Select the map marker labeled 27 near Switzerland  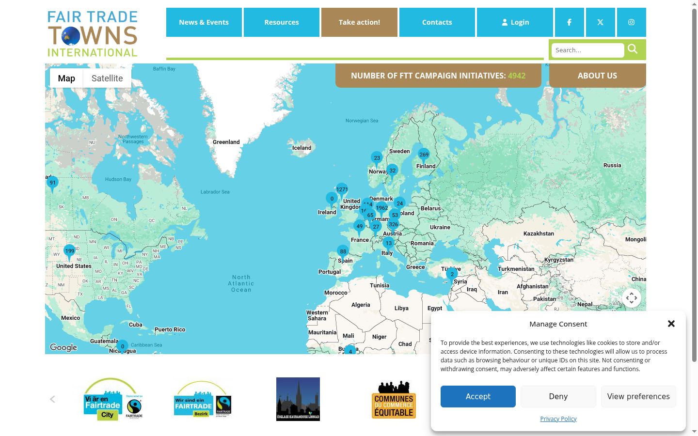pyautogui.click(x=376, y=228)
